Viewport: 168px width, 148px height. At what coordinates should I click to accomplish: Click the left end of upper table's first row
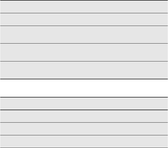pos(4,6)
